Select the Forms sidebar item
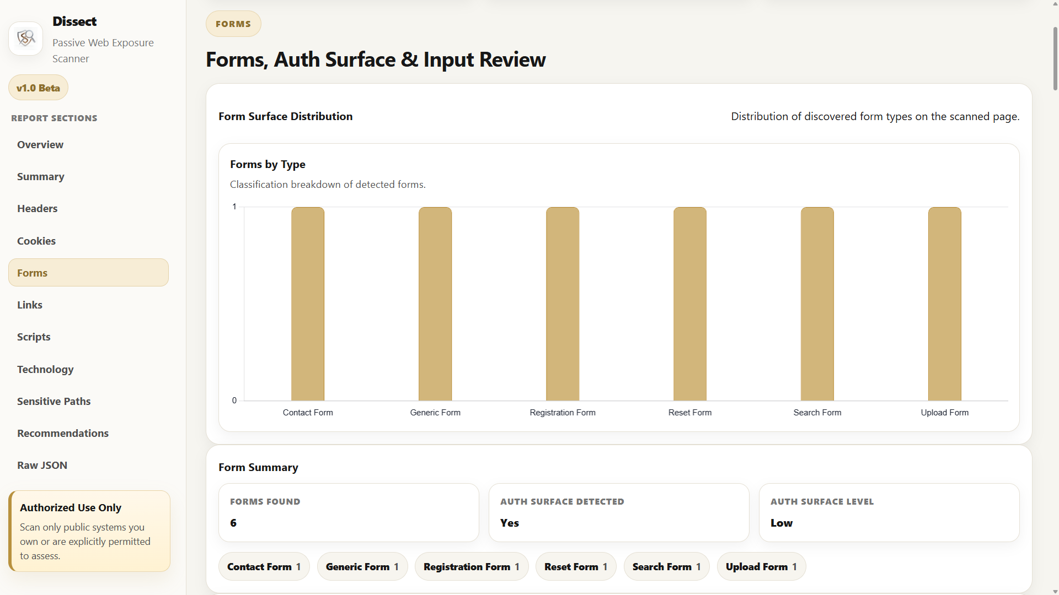 point(88,273)
